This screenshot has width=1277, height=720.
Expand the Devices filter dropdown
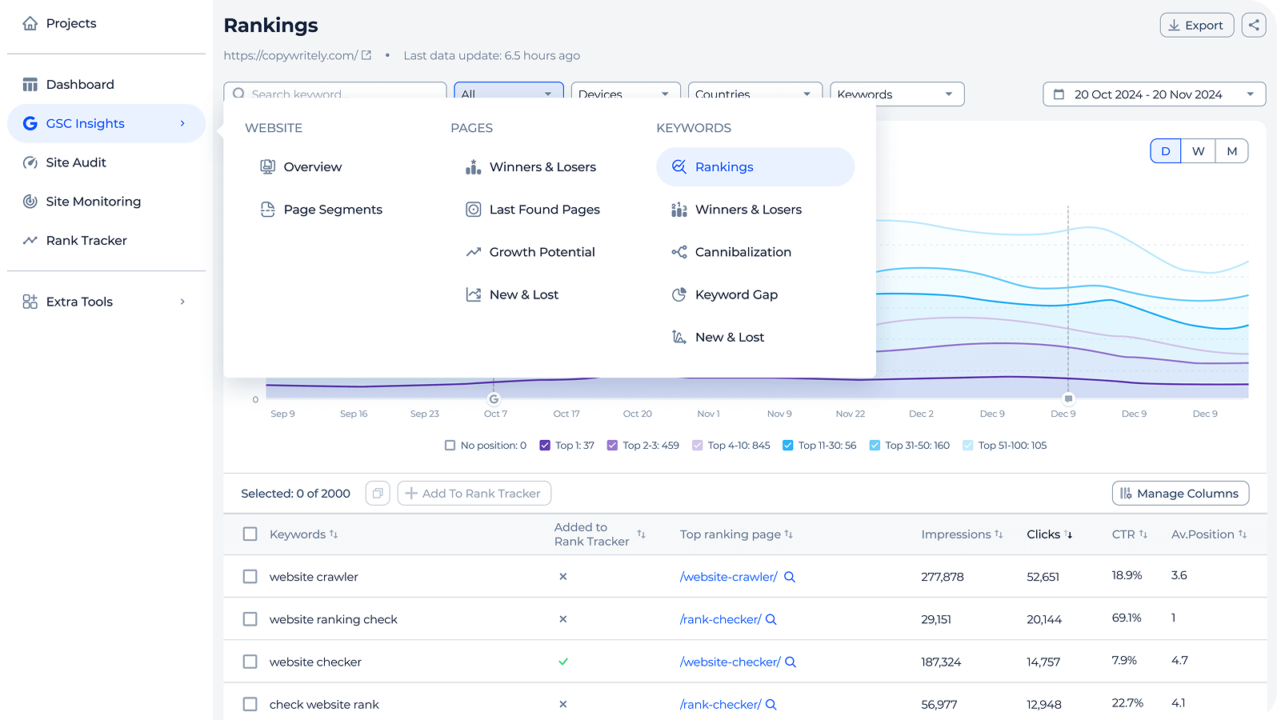(625, 94)
